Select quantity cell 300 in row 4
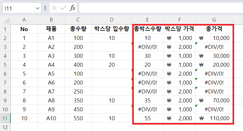 [78, 56]
